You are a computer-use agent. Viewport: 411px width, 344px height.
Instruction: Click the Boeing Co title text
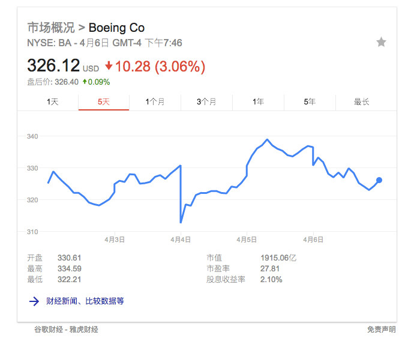[x=116, y=28]
